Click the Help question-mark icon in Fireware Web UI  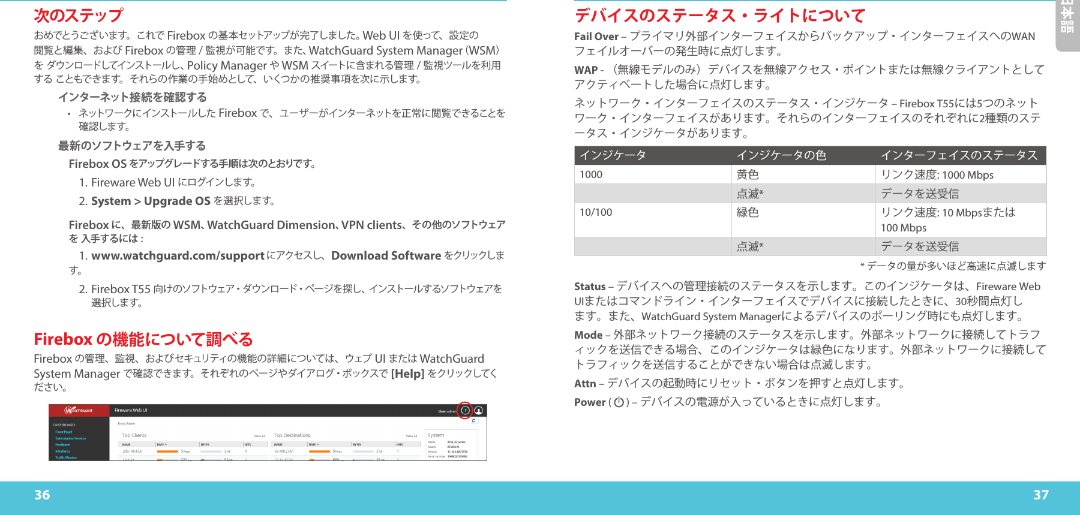pyautogui.click(x=465, y=410)
